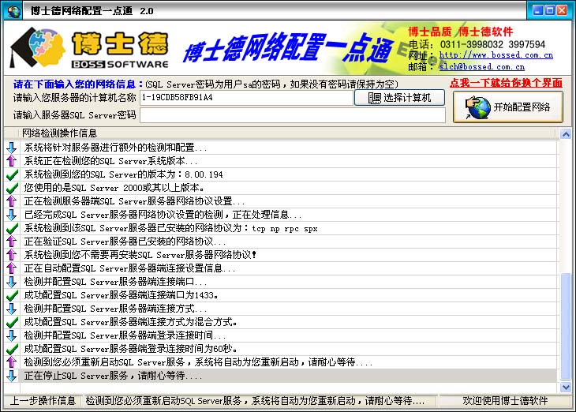Click blue arrow beside 正在停止SQL Server服务 row
Viewport: 576px width, 412px height.
click(x=11, y=376)
